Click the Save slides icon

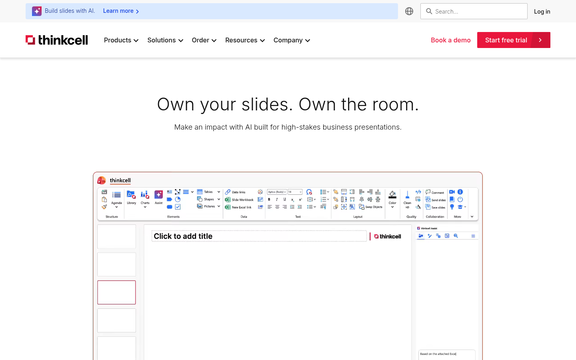coord(428,207)
